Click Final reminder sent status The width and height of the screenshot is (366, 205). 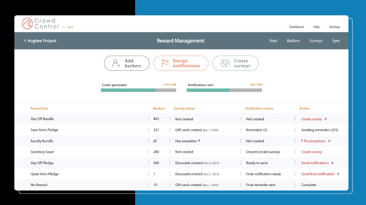[x=261, y=185]
